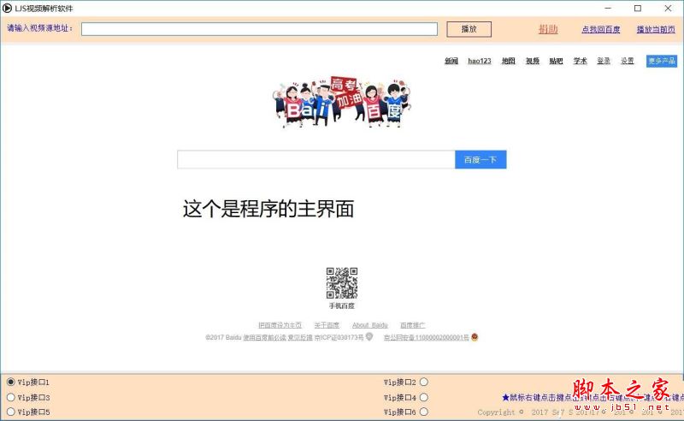Click the 手机百度 caption under QR code

[341, 305]
